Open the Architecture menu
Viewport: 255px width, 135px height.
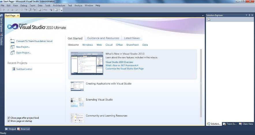pos(59,5)
